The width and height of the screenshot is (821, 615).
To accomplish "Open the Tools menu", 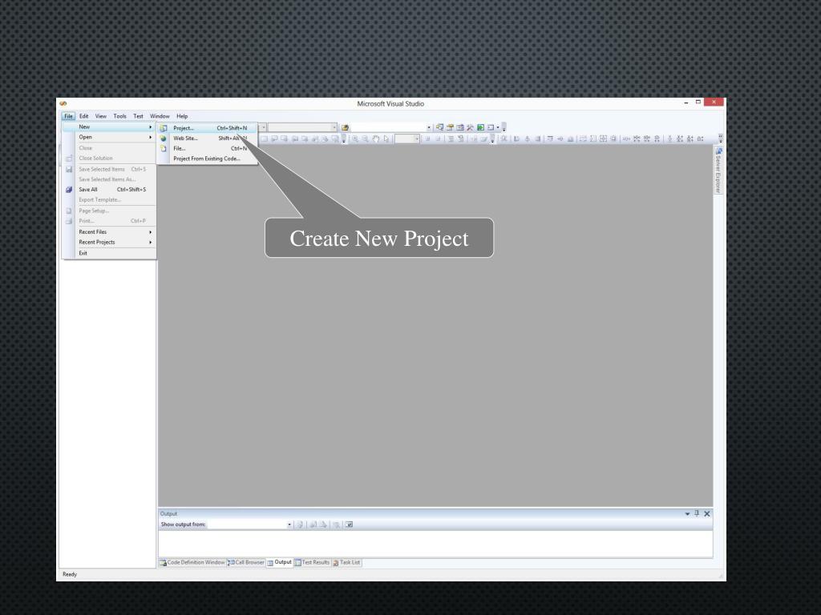I will pyautogui.click(x=120, y=116).
